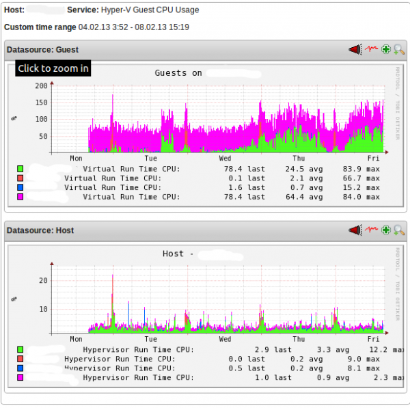Screen dimensions: 410x408
Task: Click green plus icon in Guest datasource header
Action: (386, 49)
